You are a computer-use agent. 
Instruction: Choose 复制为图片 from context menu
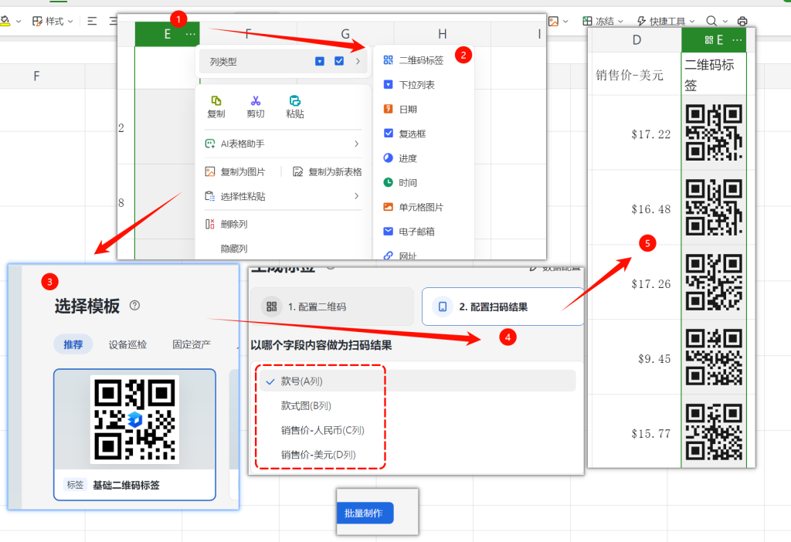point(235,172)
